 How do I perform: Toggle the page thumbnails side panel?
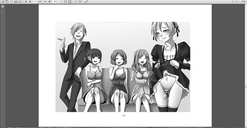coord(2,6)
